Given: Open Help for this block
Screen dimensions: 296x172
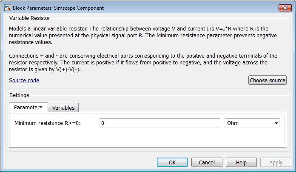Looking at the screenshot, I should coord(241,163).
